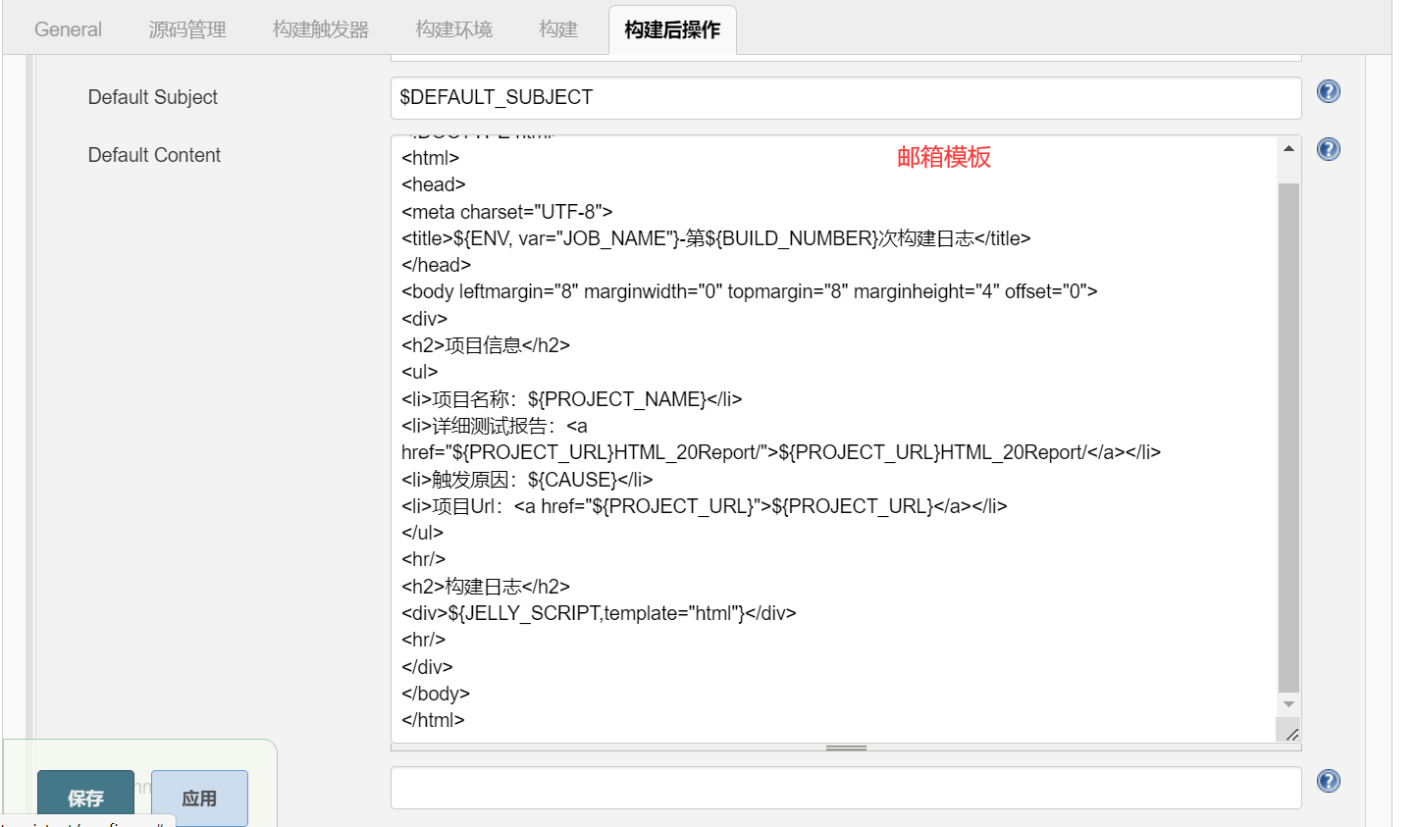The height and width of the screenshot is (827, 1418).
Task: Go to the 构建环境 tab
Action: point(453,29)
